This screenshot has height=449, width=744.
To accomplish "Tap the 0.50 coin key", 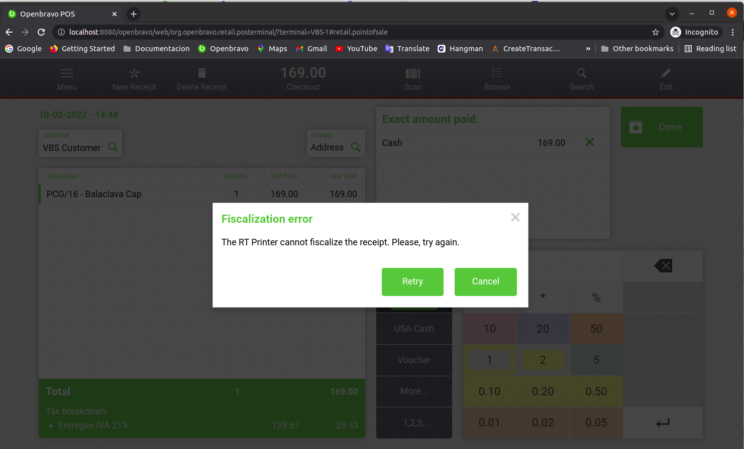I will (596, 391).
